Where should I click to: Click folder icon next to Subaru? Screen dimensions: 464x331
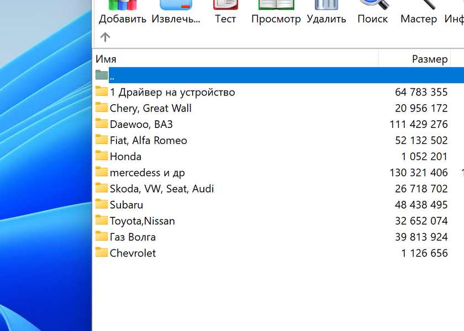tap(102, 204)
